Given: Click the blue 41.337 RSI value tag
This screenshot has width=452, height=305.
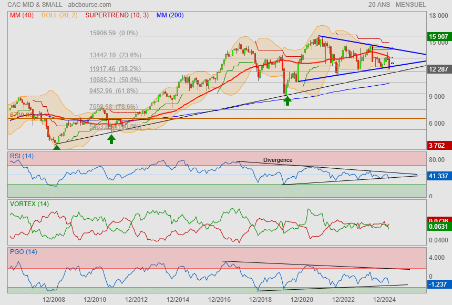Looking at the screenshot, I should click(439, 176).
